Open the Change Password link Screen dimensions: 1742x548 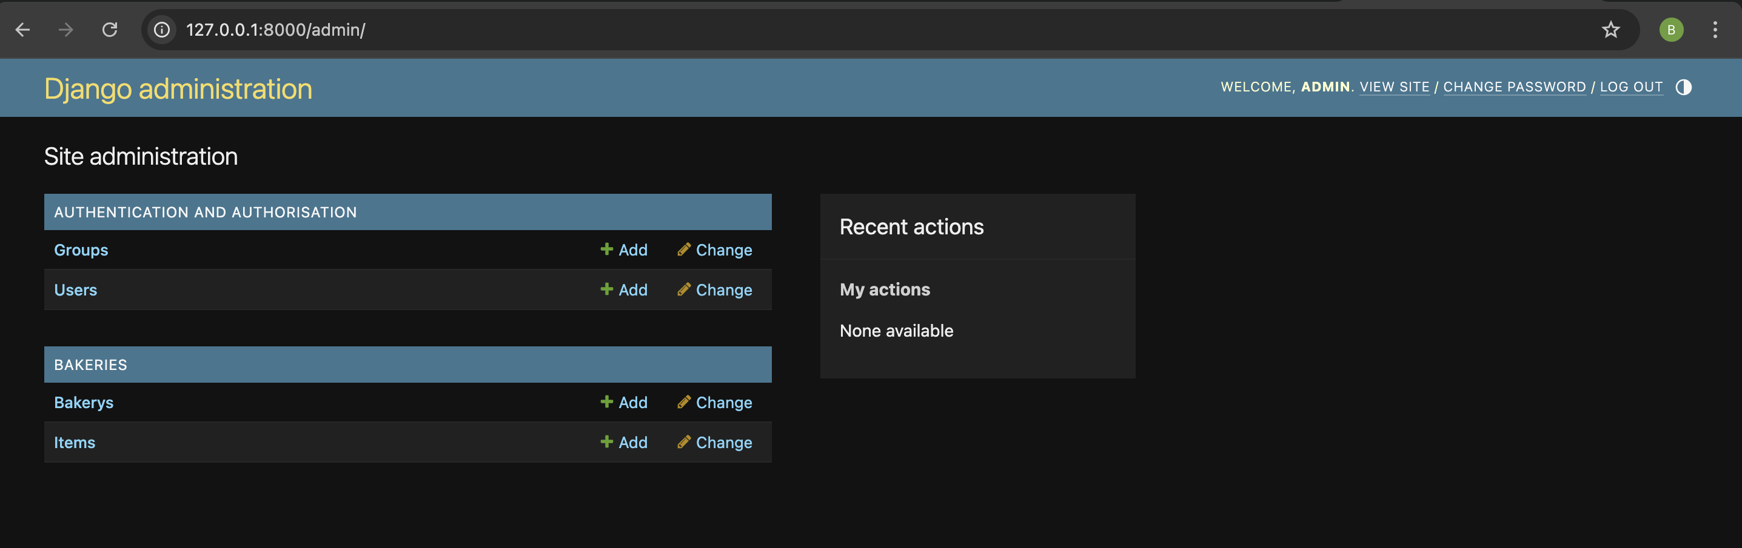(x=1514, y=87)
